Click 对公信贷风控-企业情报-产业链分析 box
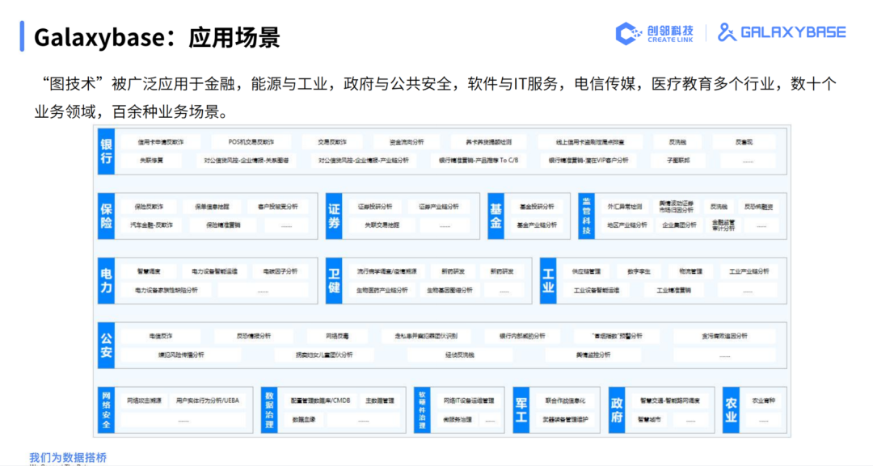873x466 pixels. 364,161
